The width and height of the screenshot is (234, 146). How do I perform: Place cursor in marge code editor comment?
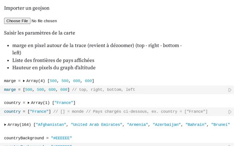tap(103, 90)
